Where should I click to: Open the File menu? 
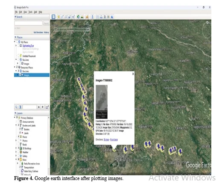tap(16, 12)
